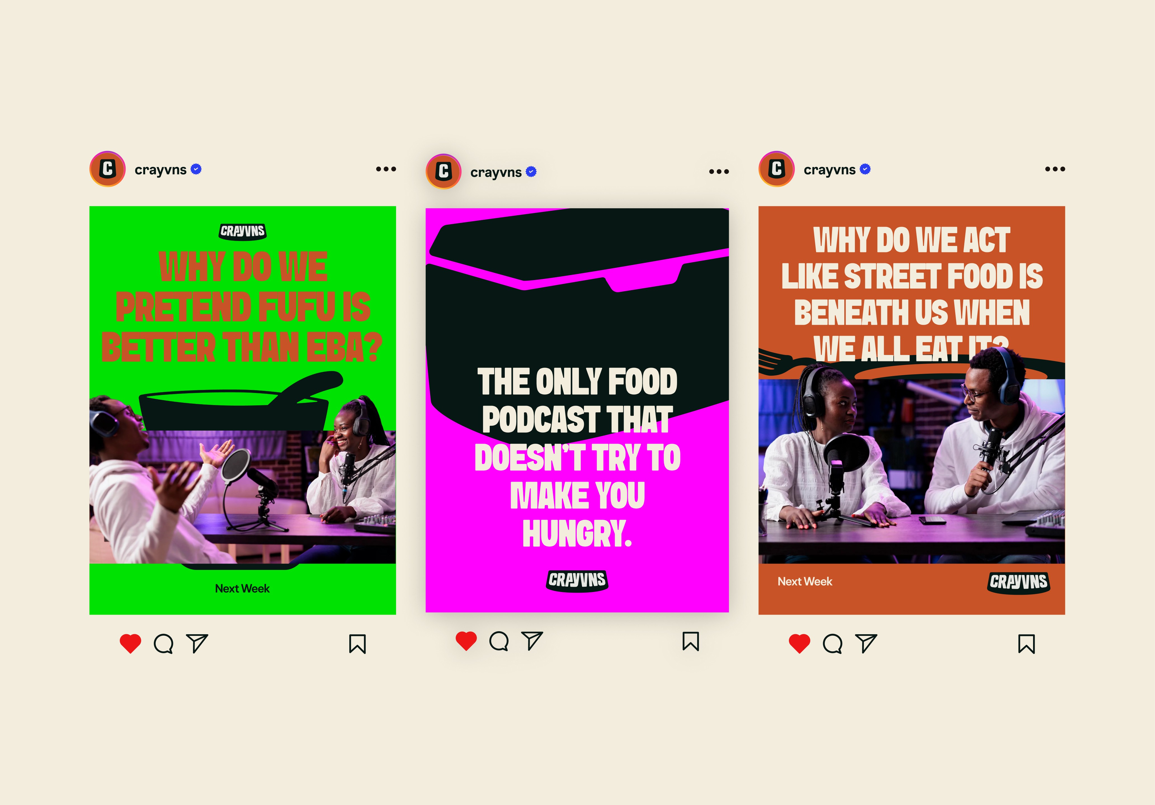1155x805 pixels.
Task: Save the magenta podcast post bookmark
Action: click(691, 641)
